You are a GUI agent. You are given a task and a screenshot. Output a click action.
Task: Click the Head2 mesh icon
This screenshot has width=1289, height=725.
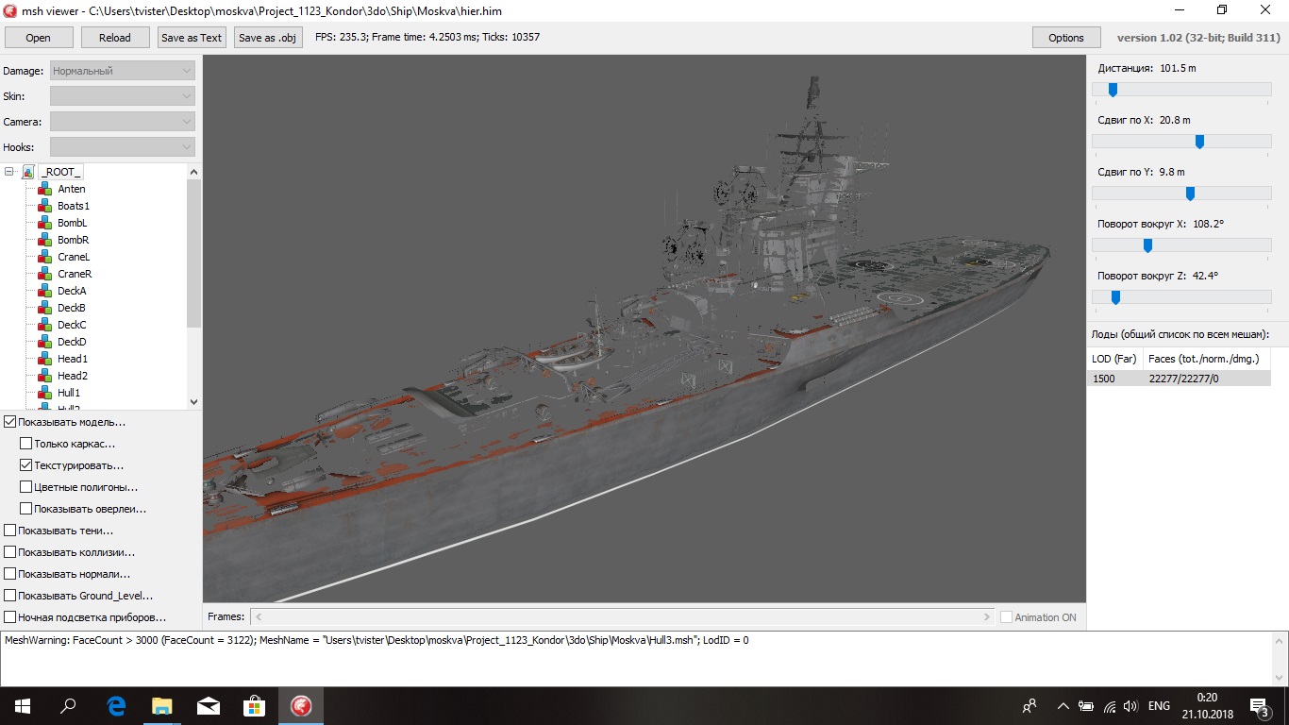[x=45, y=376]
